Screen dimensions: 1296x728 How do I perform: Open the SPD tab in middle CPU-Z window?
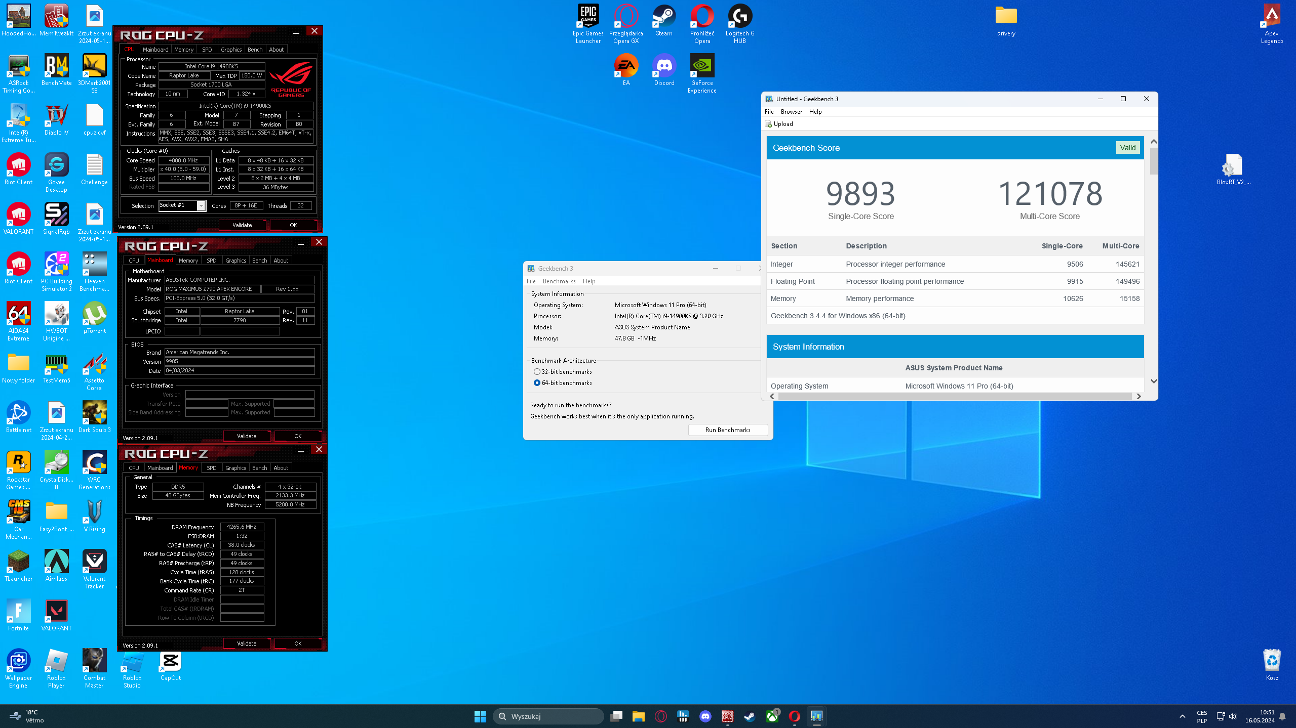(212, 261)
